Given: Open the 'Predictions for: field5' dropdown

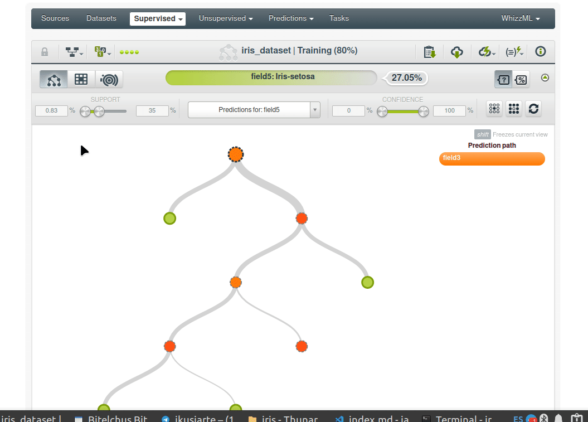Looking at the screenshot, I should 254,110.
